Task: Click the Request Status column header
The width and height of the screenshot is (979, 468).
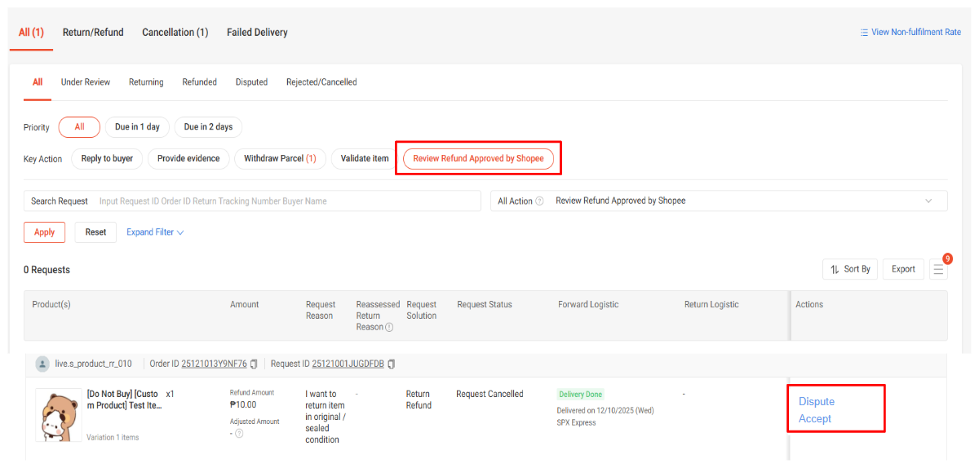Action: 485,304
